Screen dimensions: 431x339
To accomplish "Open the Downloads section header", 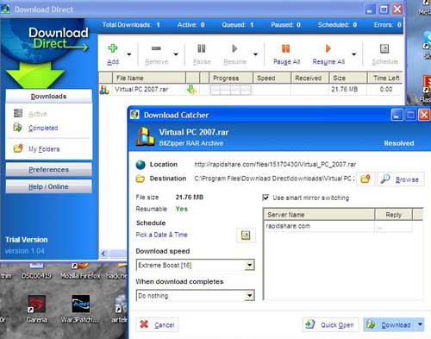I will click(48, 97).
